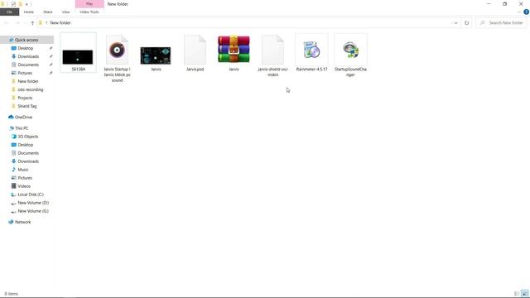Click the Search New folder box
The width and height of the screenshot is (530, 298).
501,23
